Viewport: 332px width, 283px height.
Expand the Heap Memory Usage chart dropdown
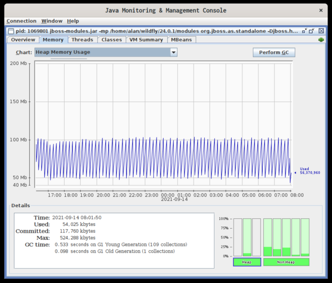coord(174,52)
